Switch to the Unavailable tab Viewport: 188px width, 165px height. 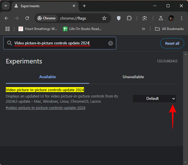coord(133,77)
